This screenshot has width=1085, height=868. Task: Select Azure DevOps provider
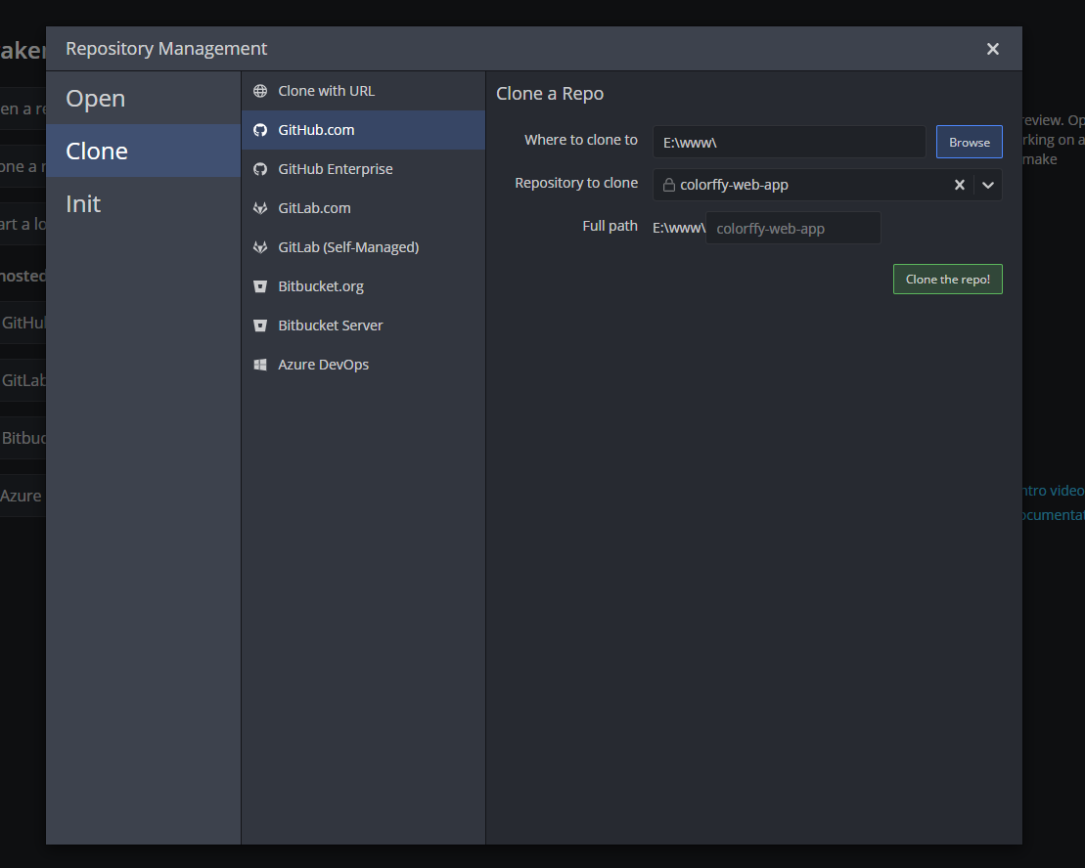(363, 365)
